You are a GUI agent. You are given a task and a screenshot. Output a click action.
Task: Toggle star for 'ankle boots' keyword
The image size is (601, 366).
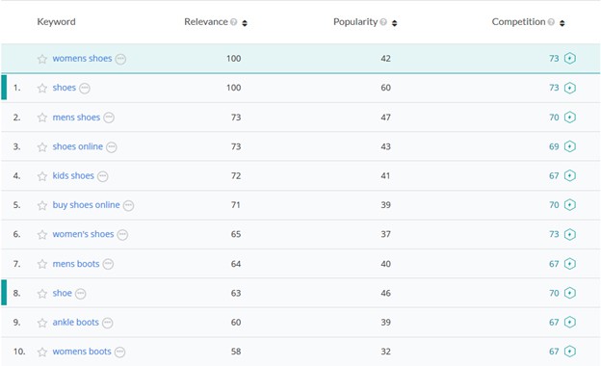click(42, 323)
